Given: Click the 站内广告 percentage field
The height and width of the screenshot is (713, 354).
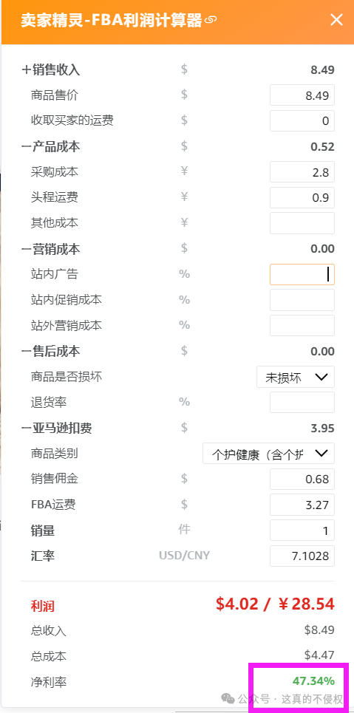Looking at the screenshot, I should click(302, 274).
